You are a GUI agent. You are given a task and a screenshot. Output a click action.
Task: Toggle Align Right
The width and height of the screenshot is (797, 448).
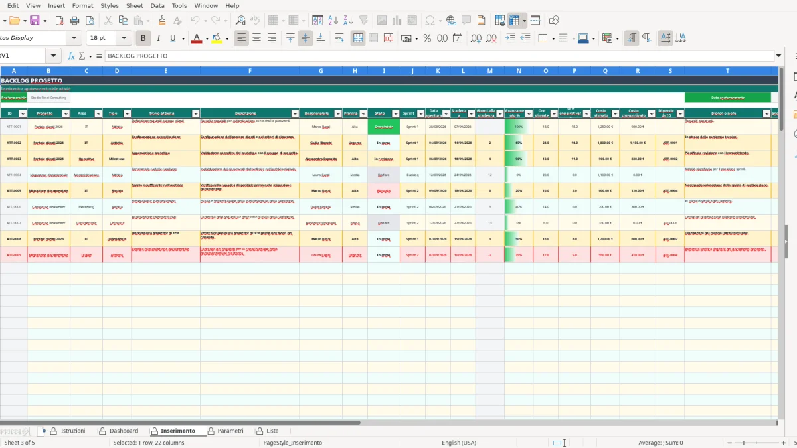(x=272, y=38)
